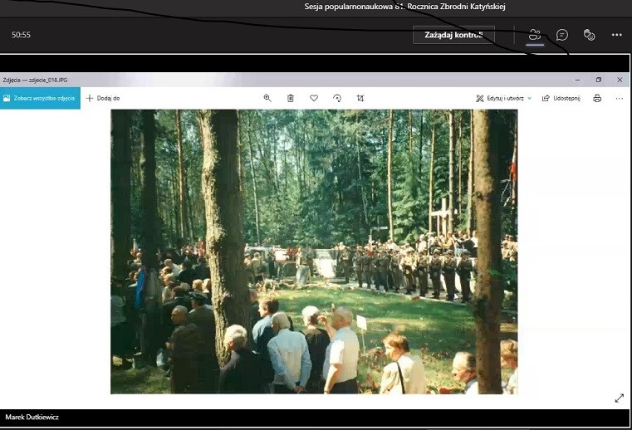Screen dimensions: 632x430
Task: Restore the Photos window size
Action: 598,80
